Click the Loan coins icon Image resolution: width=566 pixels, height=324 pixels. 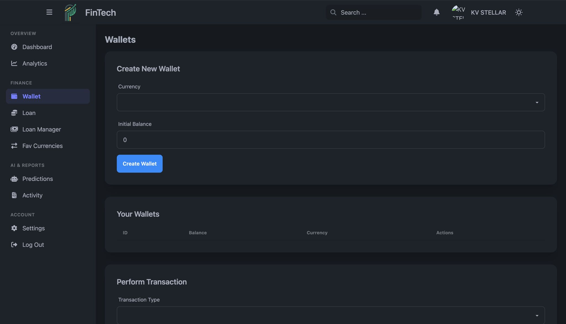point(14,113)
